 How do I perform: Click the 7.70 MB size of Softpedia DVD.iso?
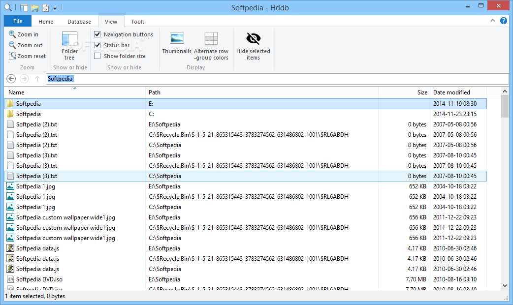point(416,279)
